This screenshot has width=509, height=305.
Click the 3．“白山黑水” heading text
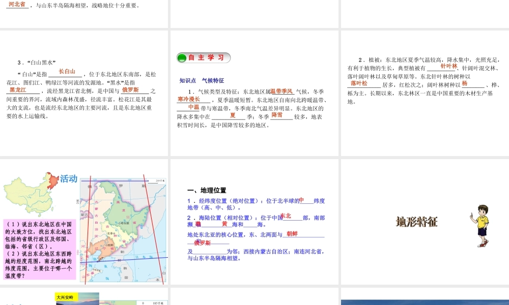click(37, 63)
